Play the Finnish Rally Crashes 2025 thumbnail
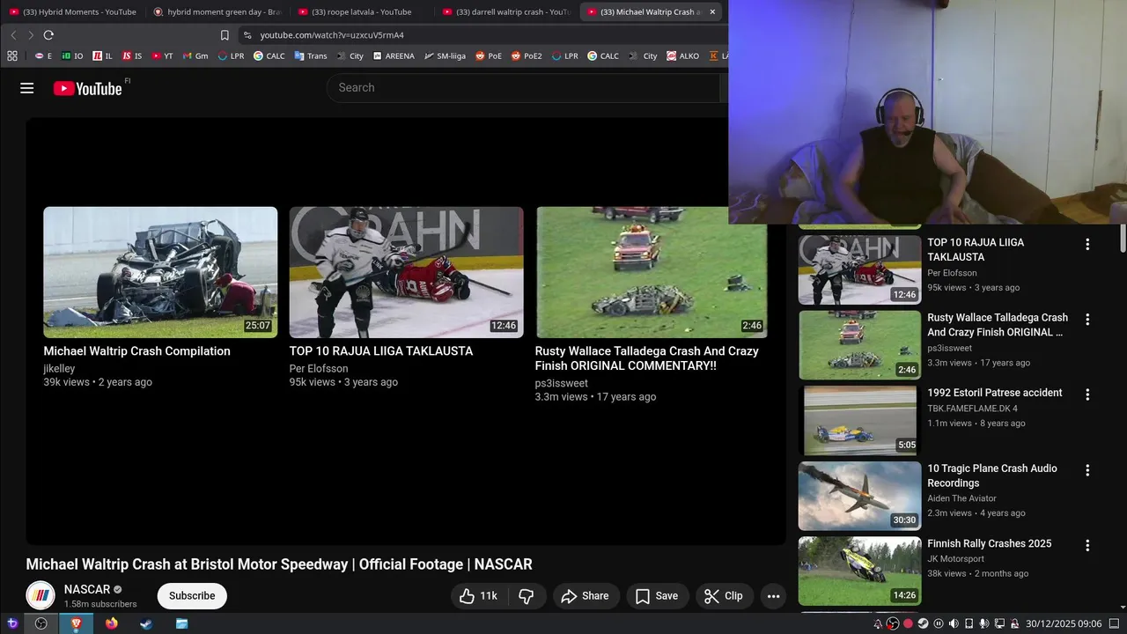 (860, 571)
